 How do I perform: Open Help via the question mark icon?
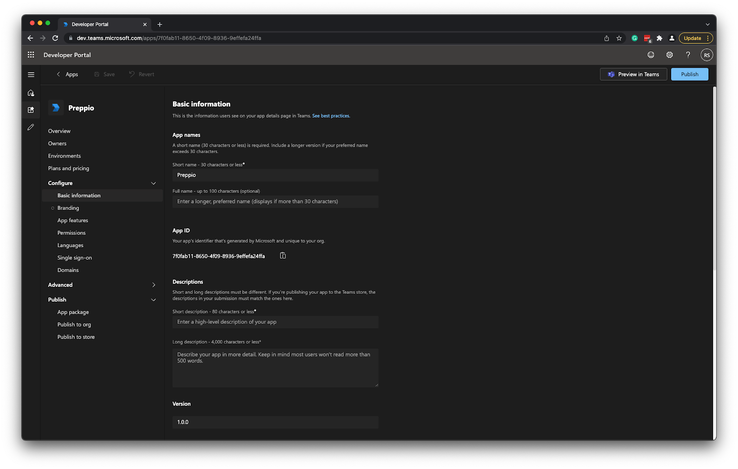(688, 54)
